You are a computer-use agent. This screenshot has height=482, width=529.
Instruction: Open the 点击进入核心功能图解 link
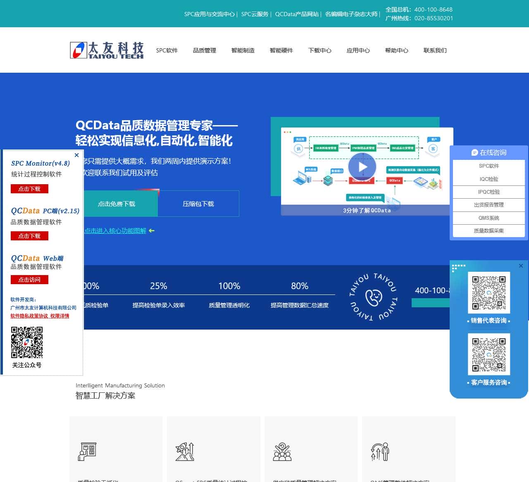click(115, 230)
